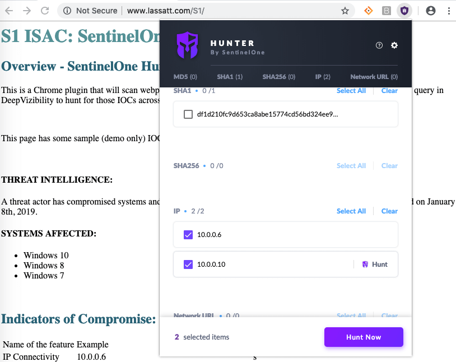Click the orange extension icon in toolbar
This screenshot has width=456, height=362.
(369, 11)
